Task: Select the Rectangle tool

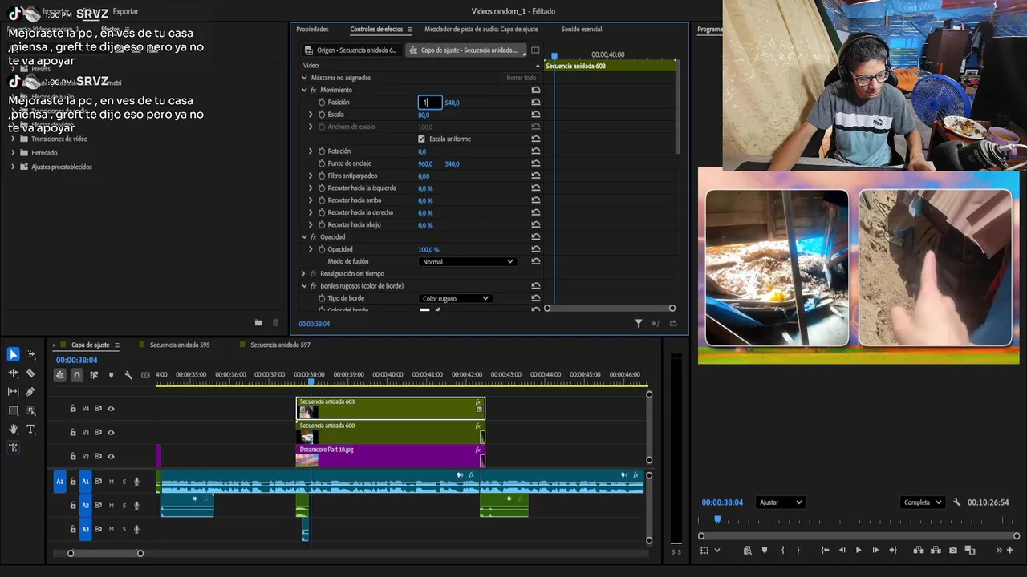Action: coord(13,410)
